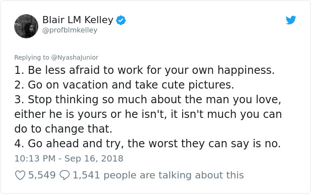Click the line 'Be less afraid to work'

coord(144,70)
